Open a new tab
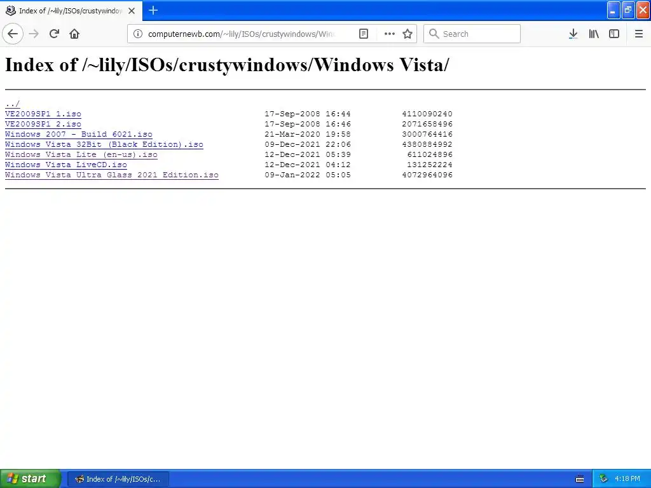 [x=153, y=10]
